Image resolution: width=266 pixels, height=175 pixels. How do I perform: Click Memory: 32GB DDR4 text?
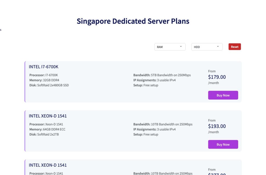[x=44, y=80]
